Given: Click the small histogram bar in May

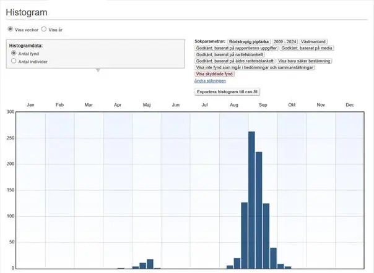Looking at the screenshot, I should click(x=150, y=264).
